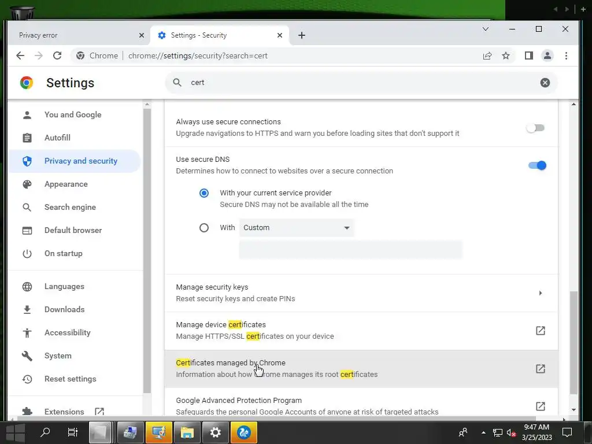
Task: Click scroll-down arrow of main scrollbar
Action: coord(574,410)
